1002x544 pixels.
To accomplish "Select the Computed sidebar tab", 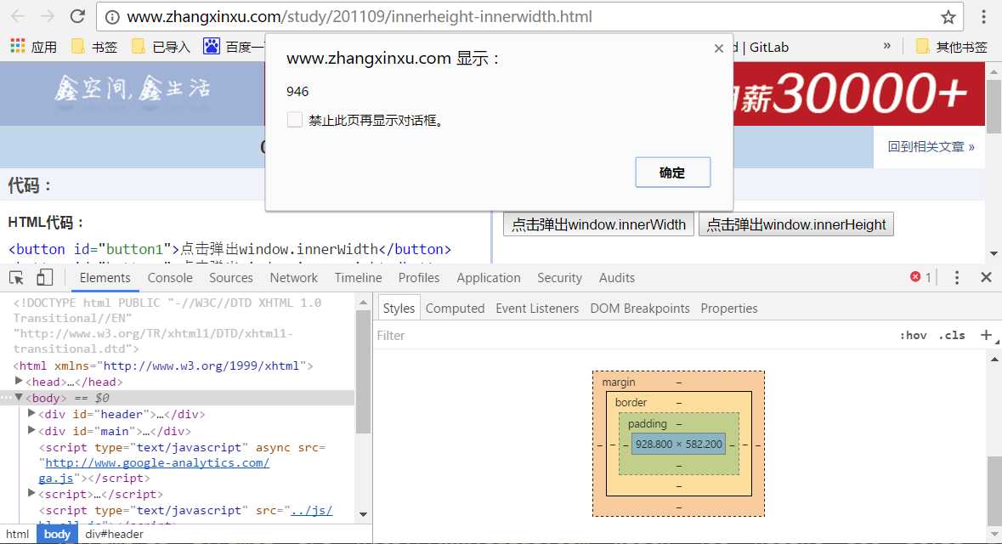I will point(455,308).
